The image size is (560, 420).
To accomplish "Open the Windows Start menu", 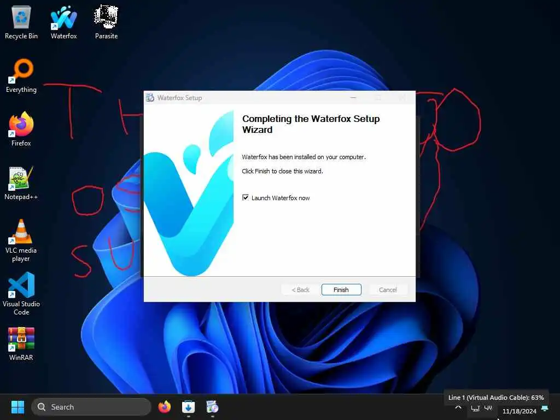I will 17,407.
